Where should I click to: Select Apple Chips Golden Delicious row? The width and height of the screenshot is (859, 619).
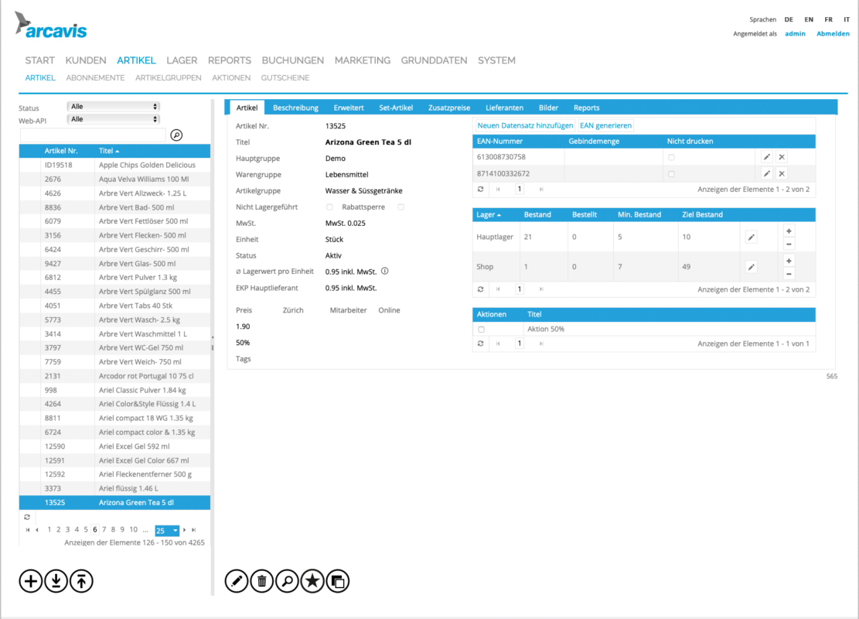point(114,165)
